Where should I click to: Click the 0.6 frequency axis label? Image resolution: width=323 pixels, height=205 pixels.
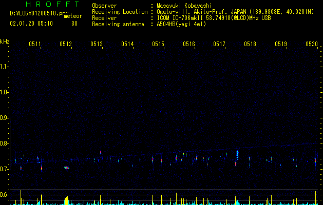tap(4, 195)
